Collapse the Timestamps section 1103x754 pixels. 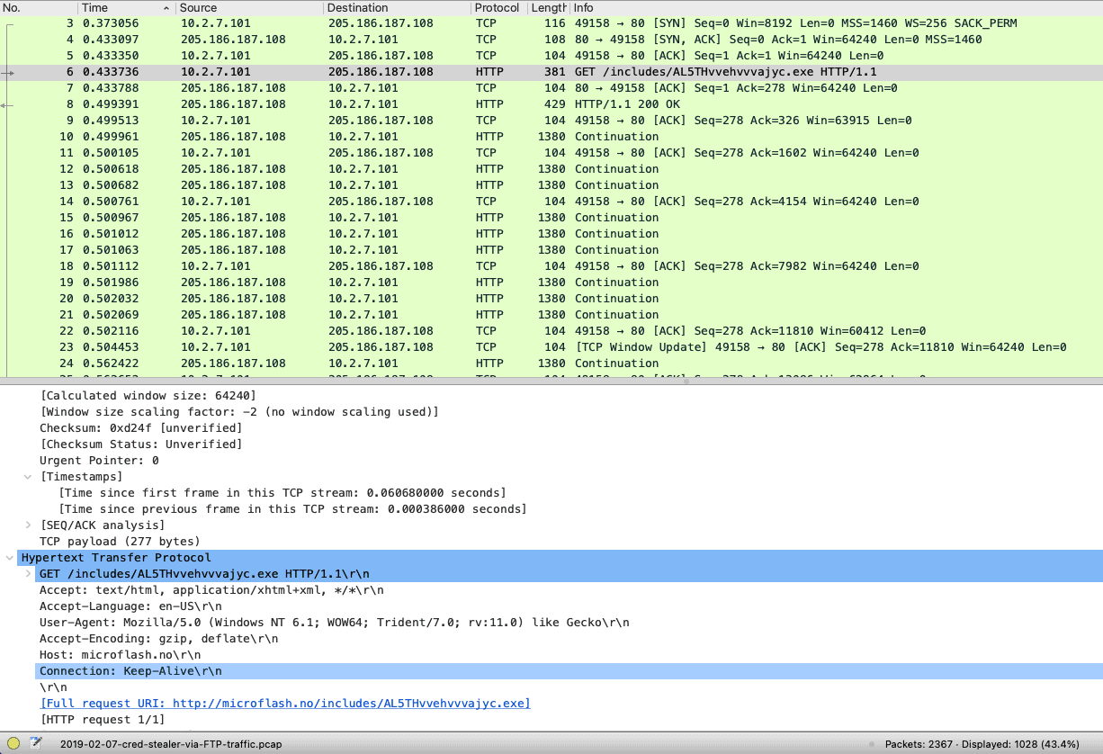click(x=28, y=476)
